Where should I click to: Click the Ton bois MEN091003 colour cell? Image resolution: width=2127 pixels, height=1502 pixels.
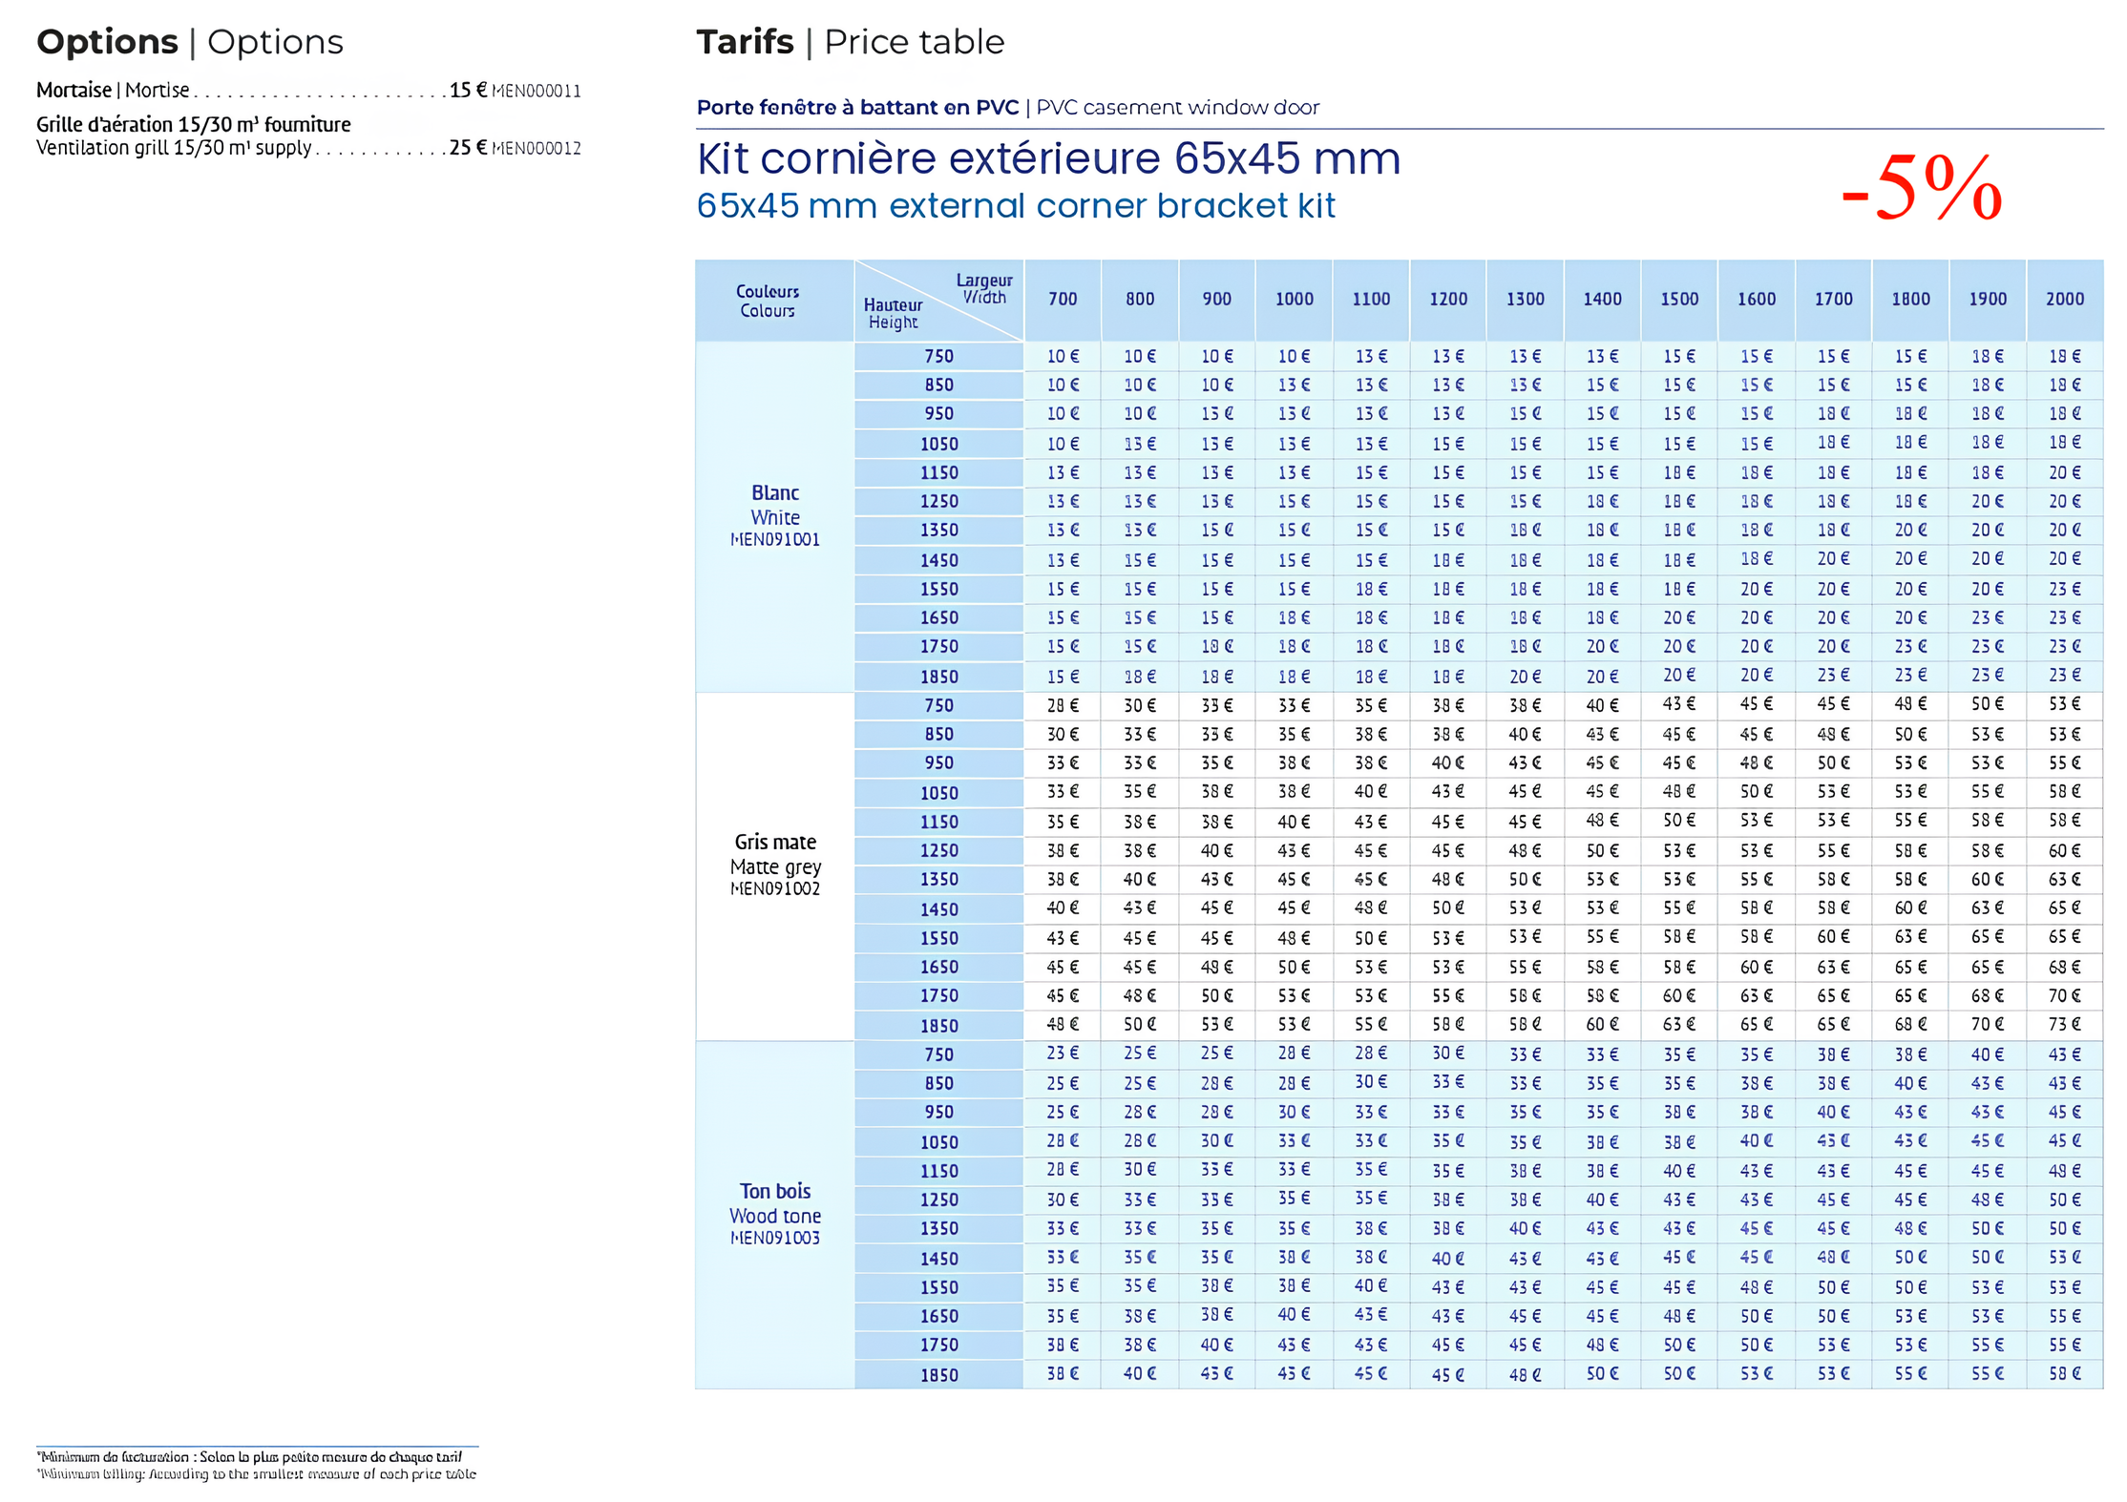[x=774, y=1215]
